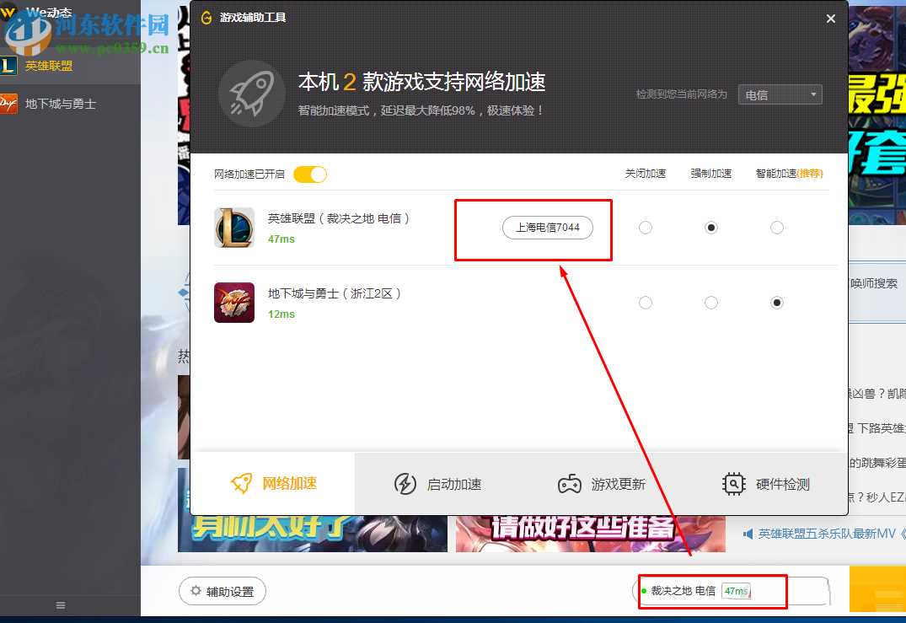The image size is (906, 623).
Task: Click the hamburger icon at bottom of sidebar
Action: pyautogui.click(x=60, y=604)
